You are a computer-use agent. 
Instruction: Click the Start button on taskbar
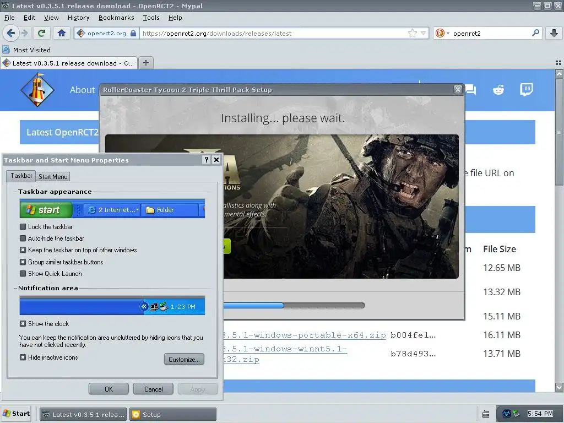click(x=16, y=414)
